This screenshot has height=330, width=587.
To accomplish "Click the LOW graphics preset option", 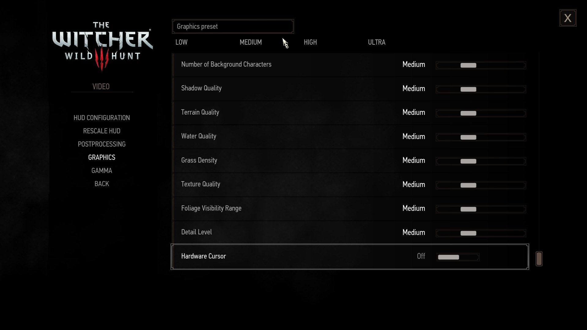I will coord(181,42).
